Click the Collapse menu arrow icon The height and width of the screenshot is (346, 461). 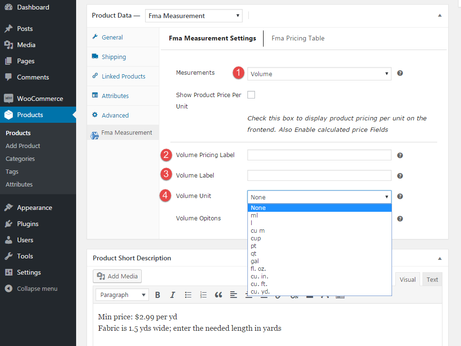pyautogui.click(x=9, y=288)
